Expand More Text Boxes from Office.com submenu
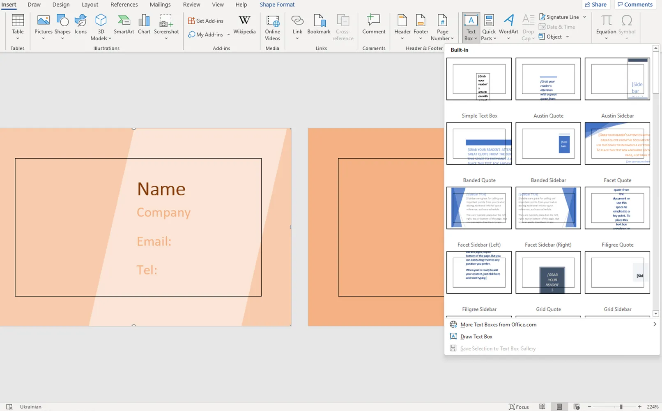 pyautogui.click(x=655, y=324)
